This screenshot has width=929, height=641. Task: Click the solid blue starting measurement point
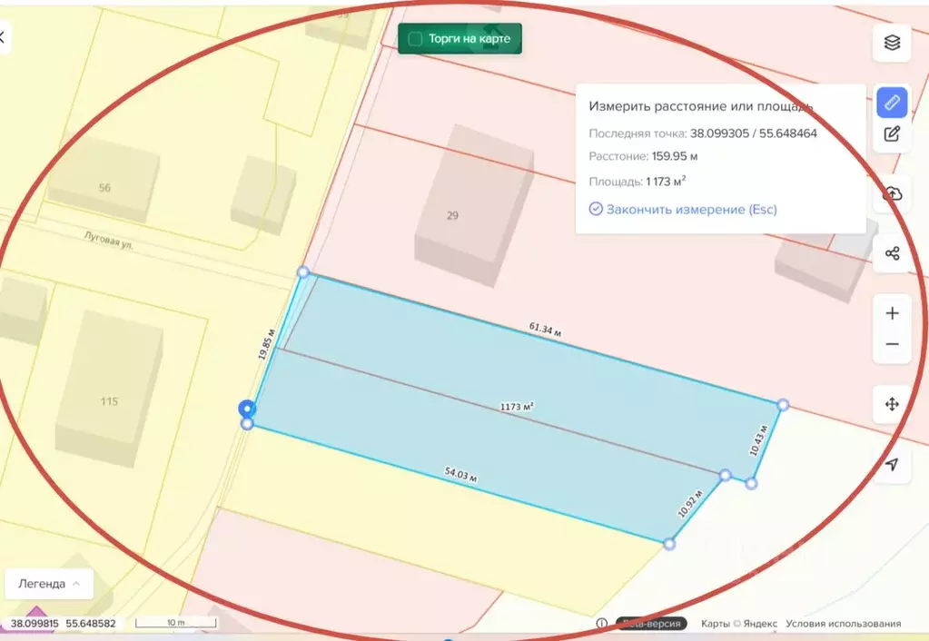click(245, 409)
